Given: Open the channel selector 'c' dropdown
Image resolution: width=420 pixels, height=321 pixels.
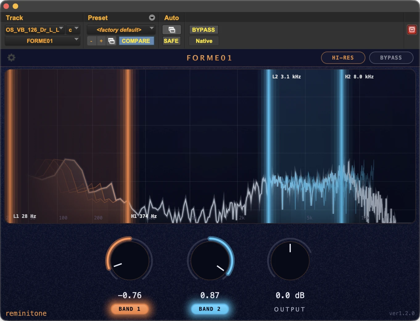Looking at the screenshot, I should pos(73,30).
